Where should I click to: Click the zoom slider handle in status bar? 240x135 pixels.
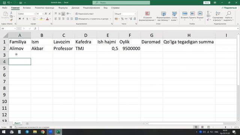pyautogui.click(x=225, y=127)
